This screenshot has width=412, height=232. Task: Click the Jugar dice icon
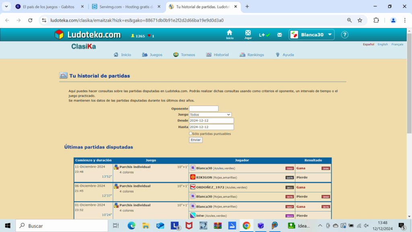pyautogui.click(x=248, y=35)
